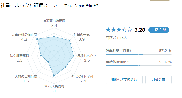Open the 評価分布 button

click(158, 80)
